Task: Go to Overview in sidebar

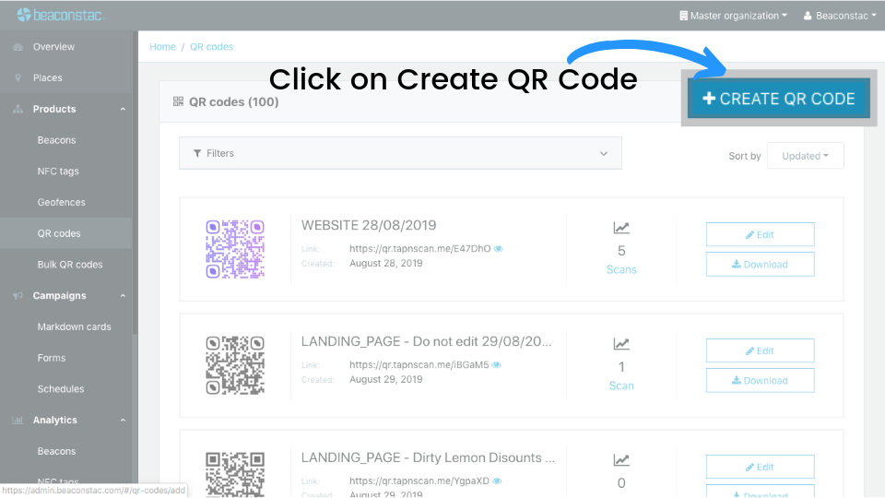Action: [x=53, y=47]
